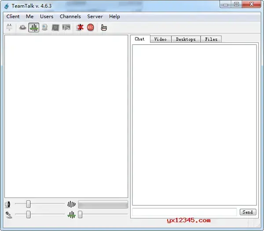The width and height of the screenshot is (264, 231).
Task: Open the Server menu
Action: tap(95, 17)
